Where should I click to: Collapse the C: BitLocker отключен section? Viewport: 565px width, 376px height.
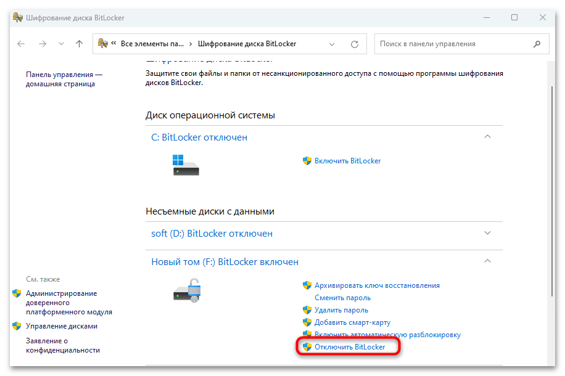(x=487, y=136)
